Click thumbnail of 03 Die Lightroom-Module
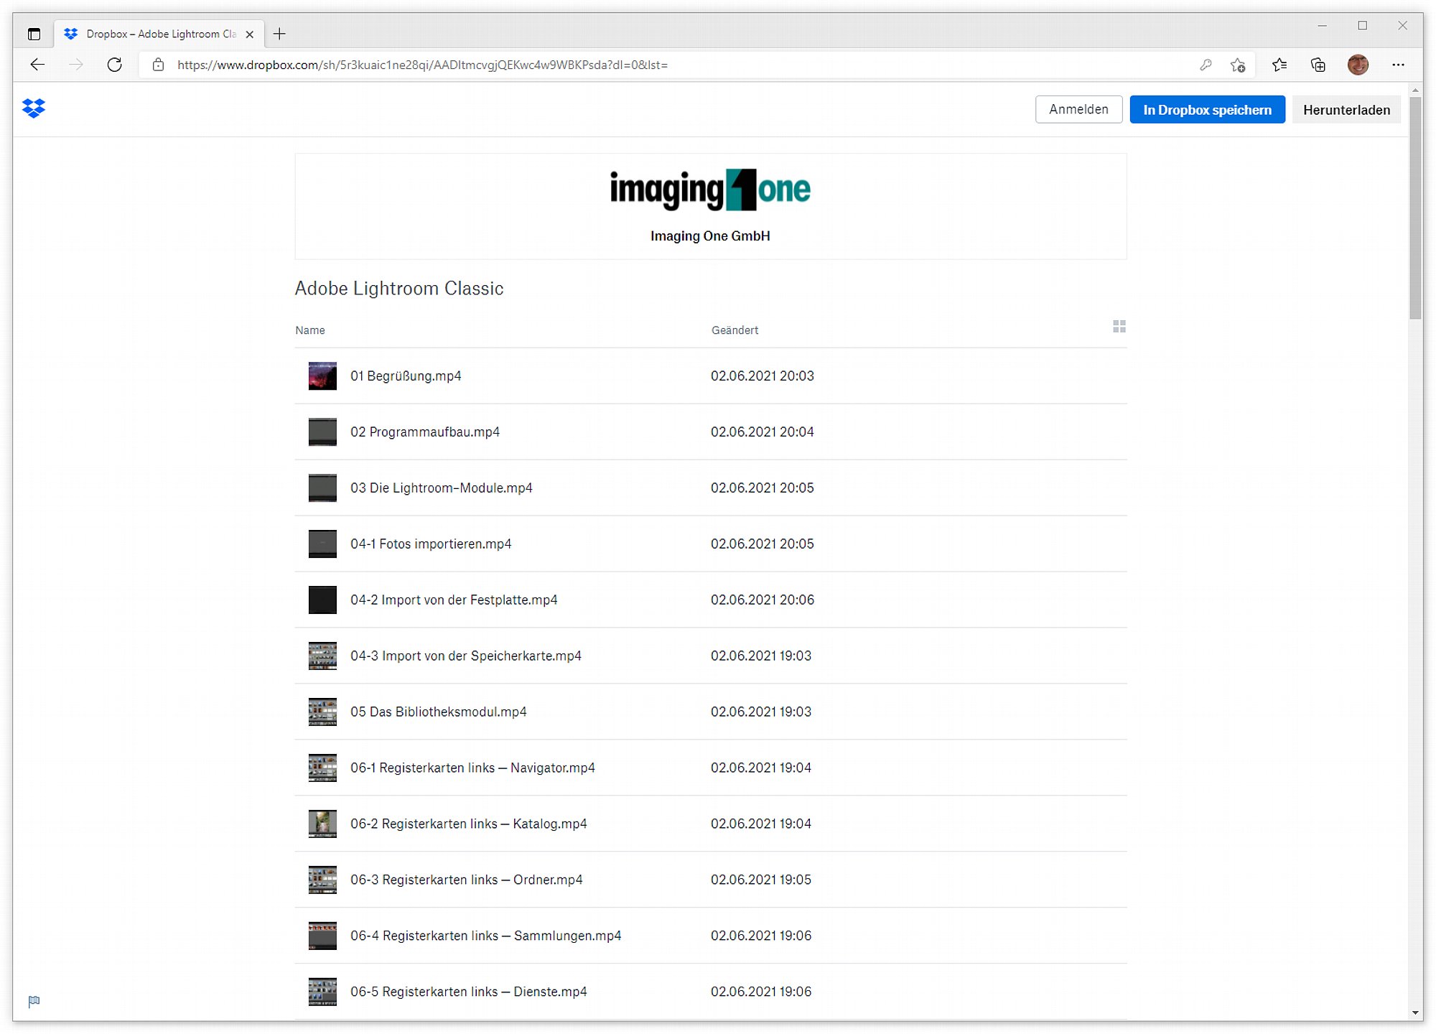Image resolution: width=1436 pixels, height=1034 pixels. [322, 488]
